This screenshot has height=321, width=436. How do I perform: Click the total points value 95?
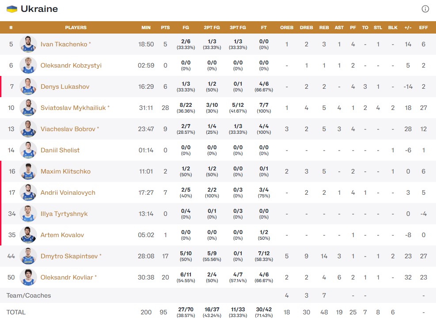click(x=163, y=312)
